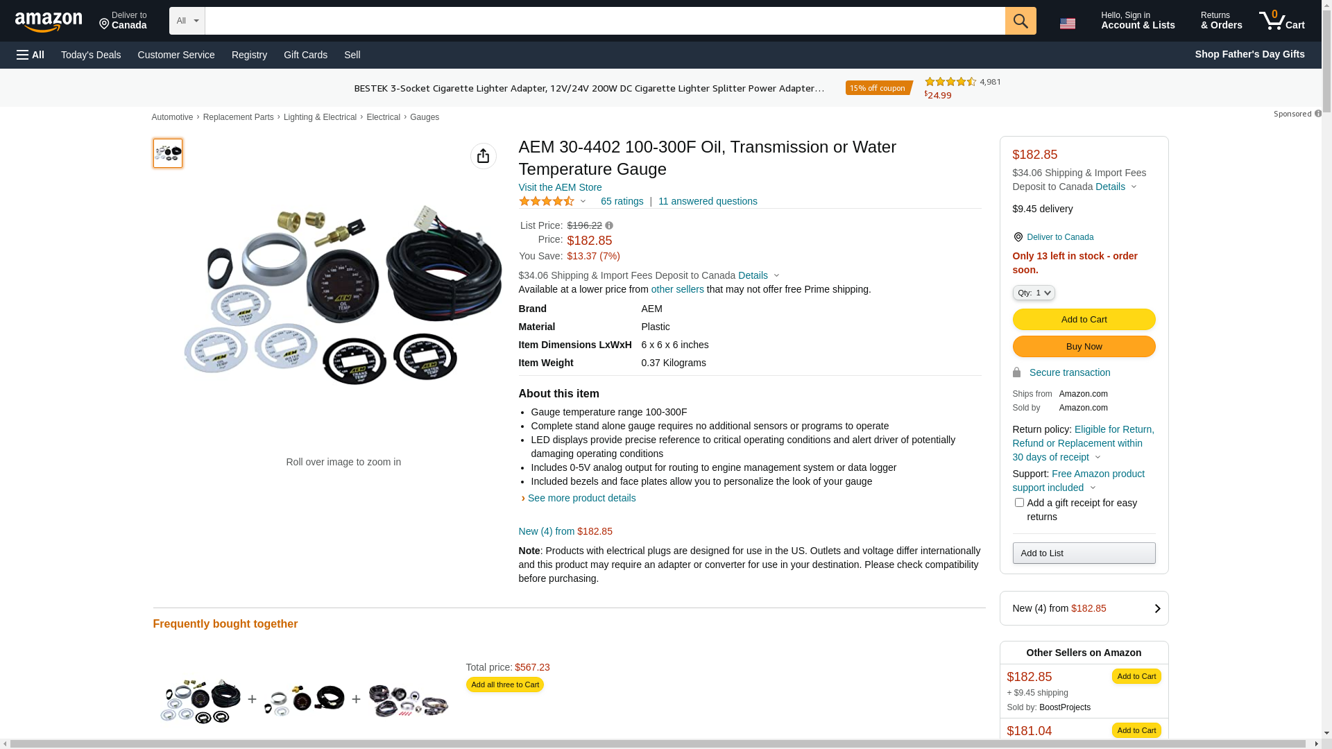The height and width of the screenshot is (749, 1332).
Task: Open Today's Deals menu item
Action: click(91, 55)
